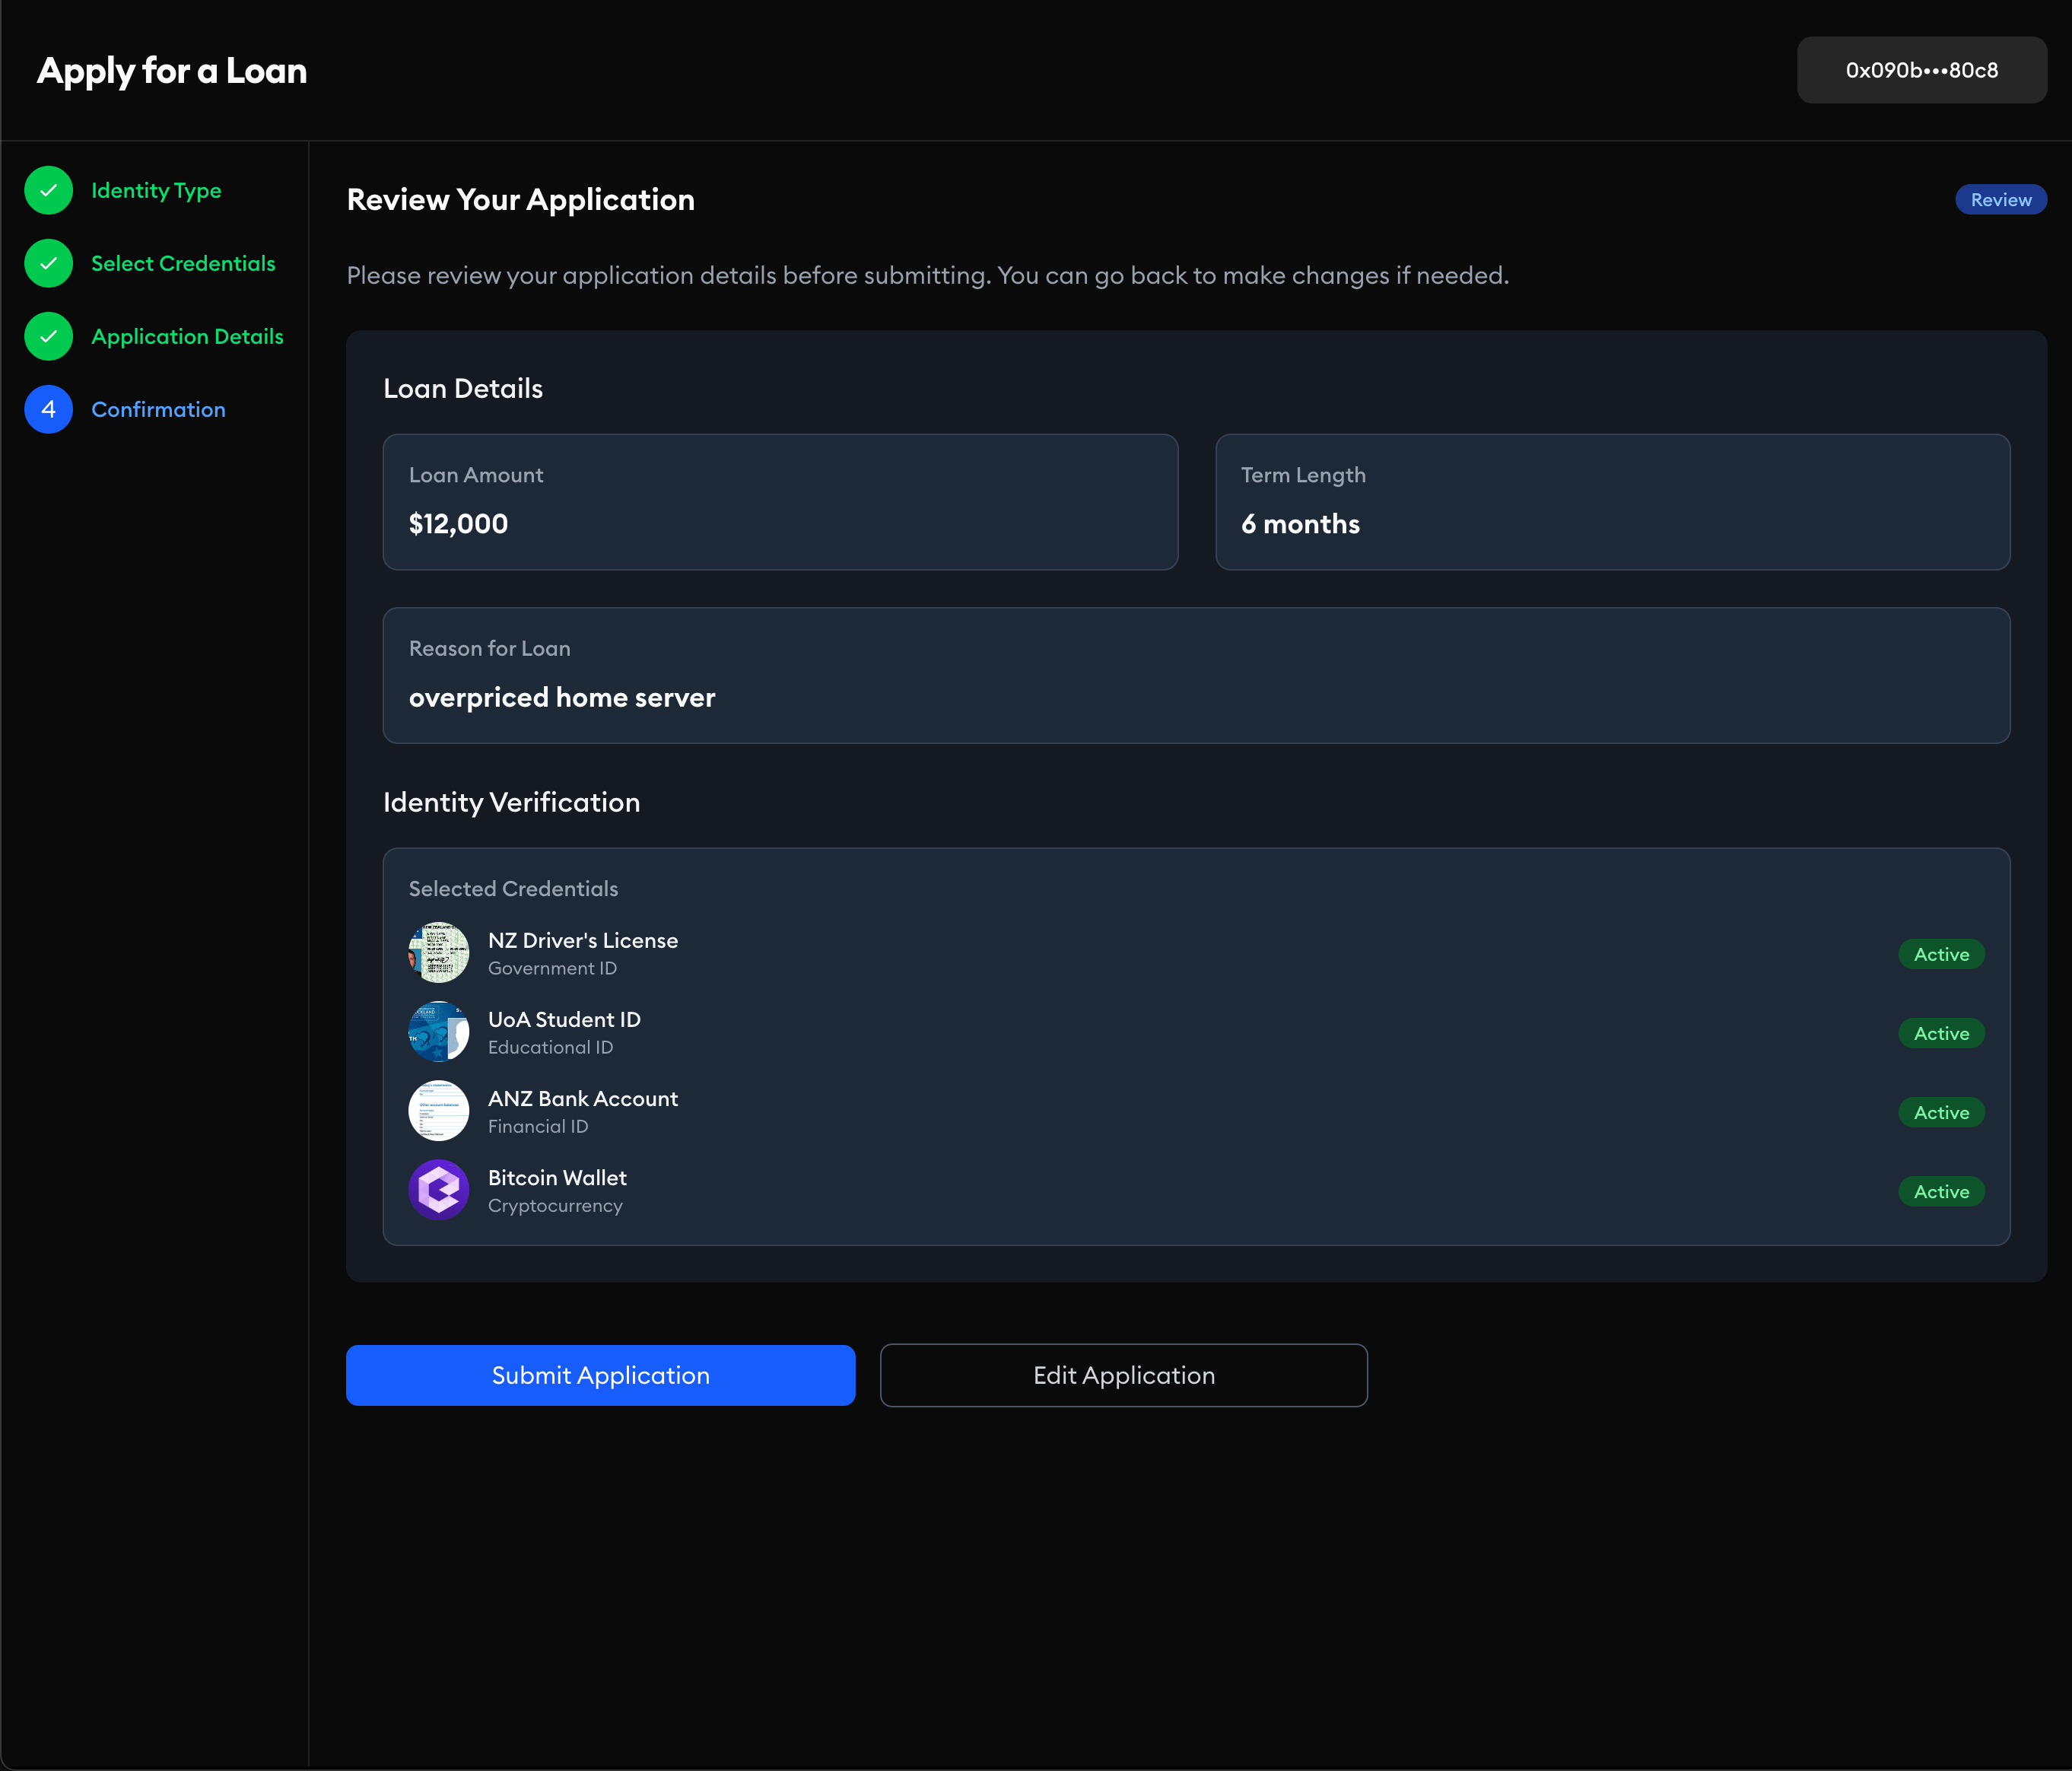Click the Active badge for Bitcoin Wallet

coord(1941,1191)
